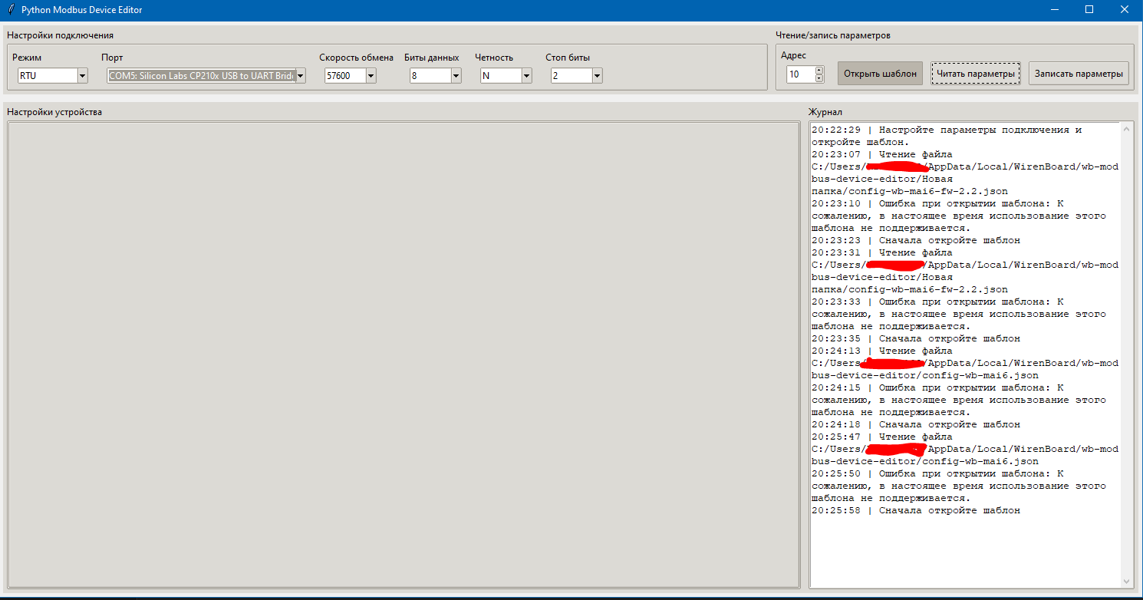Maximize the Python Modbus Device Editor window
This screenshot has height=600, width=1143.
point(1089,10)
